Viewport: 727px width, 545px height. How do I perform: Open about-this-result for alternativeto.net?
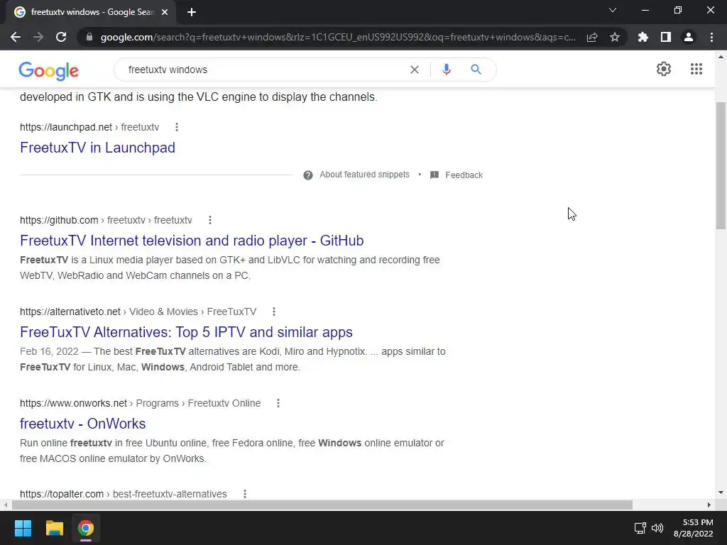[x=274, y=312]
